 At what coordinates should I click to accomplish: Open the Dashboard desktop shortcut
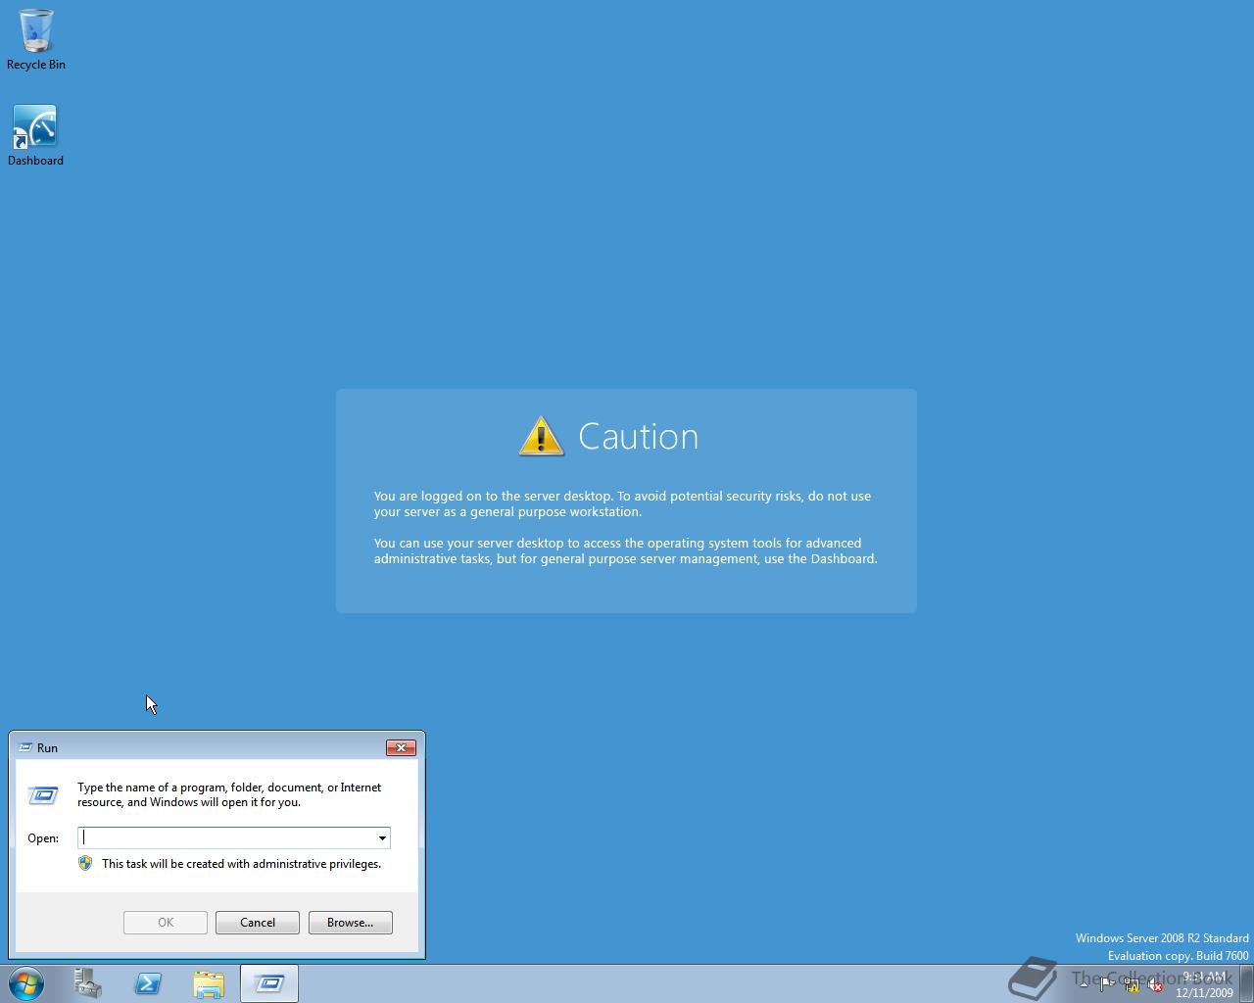click(35, 135)
